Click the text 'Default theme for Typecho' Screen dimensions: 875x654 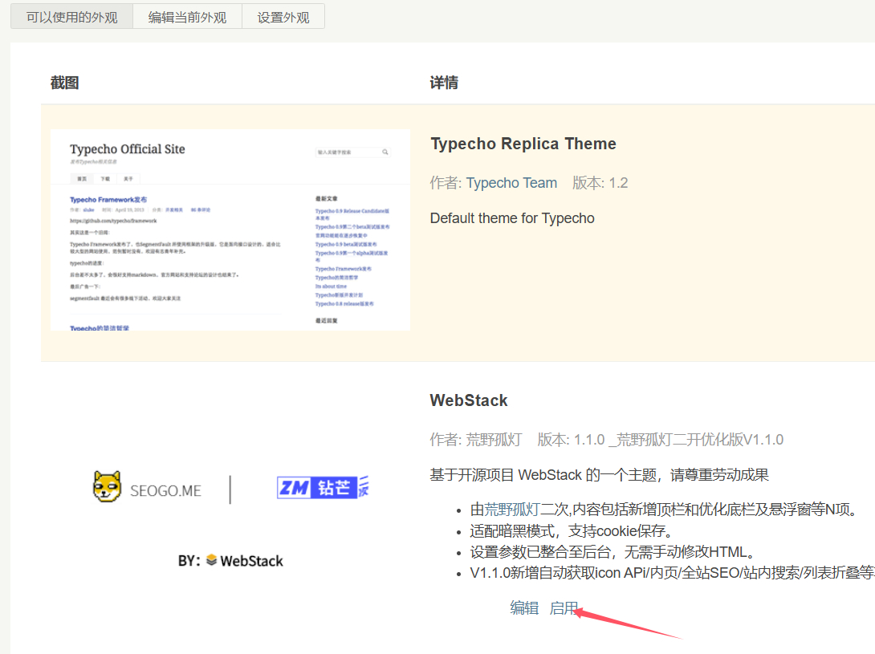pos(512,218)
